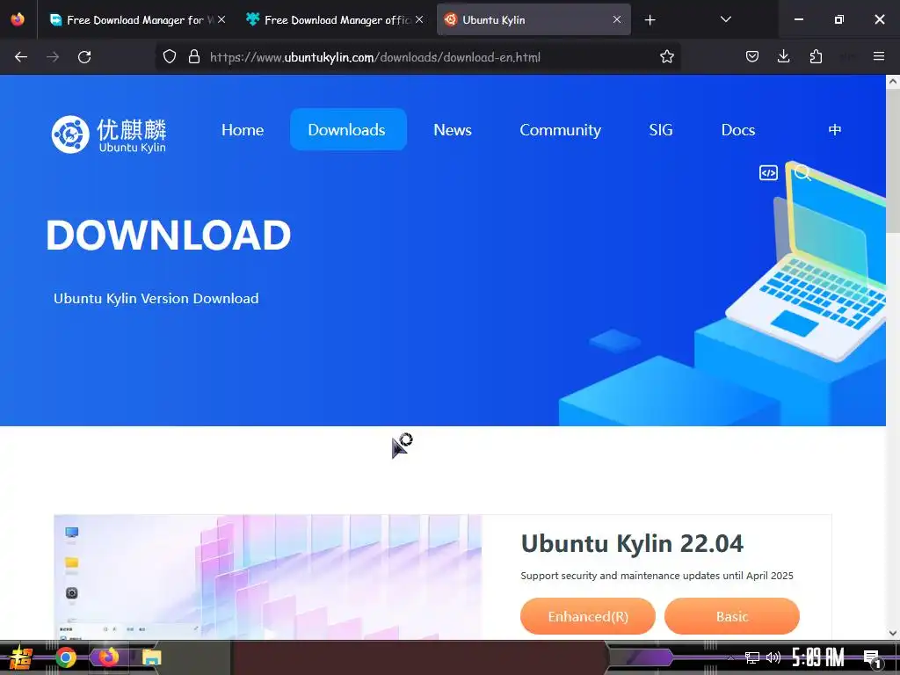The image size is (900, 675).
Task: Close the Free Download Manager for Windows tab
Action: 221,19
